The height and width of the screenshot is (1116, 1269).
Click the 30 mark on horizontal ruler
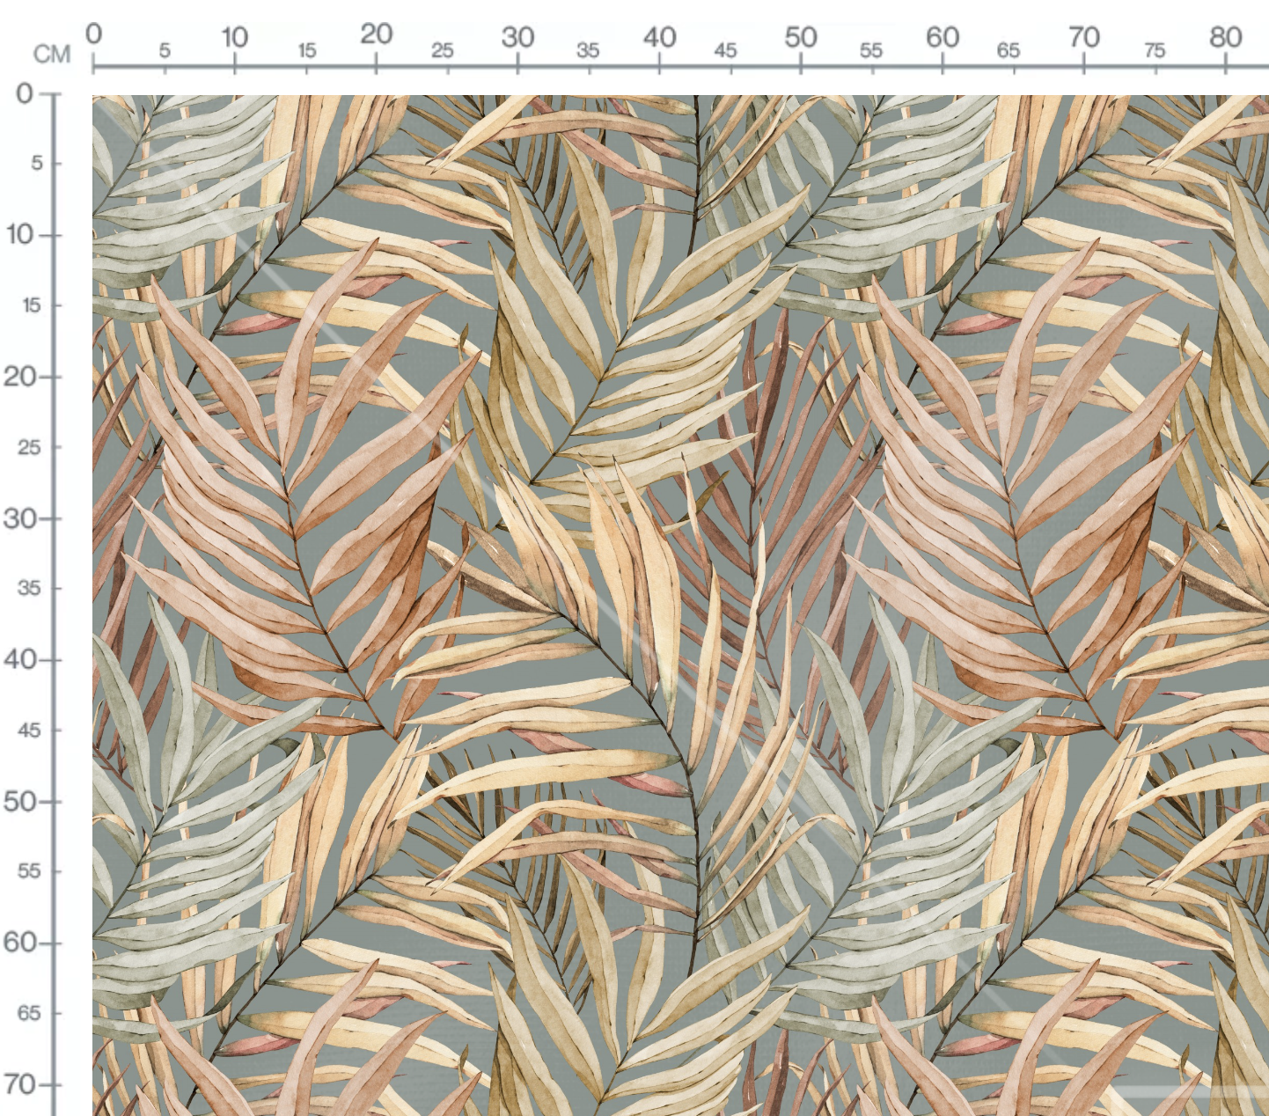point(517,37)
